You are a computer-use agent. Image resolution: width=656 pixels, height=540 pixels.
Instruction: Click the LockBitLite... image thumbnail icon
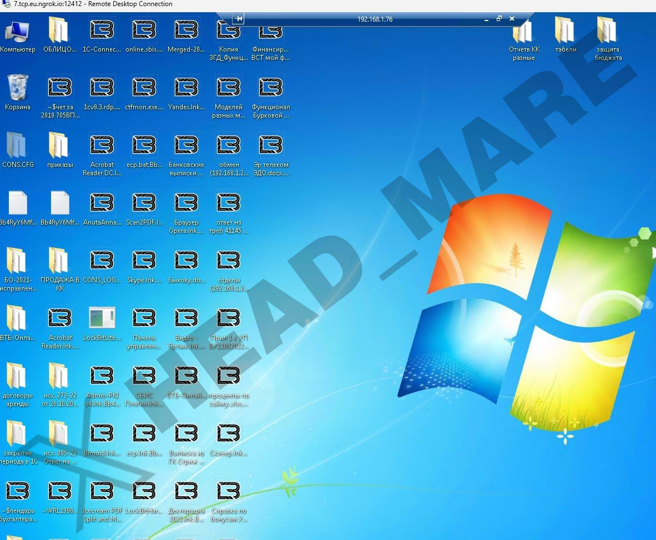point(102,318)
